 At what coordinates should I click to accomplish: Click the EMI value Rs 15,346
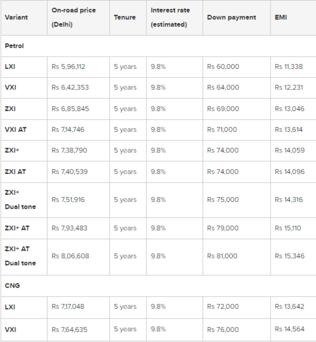[x=290, y=256]
